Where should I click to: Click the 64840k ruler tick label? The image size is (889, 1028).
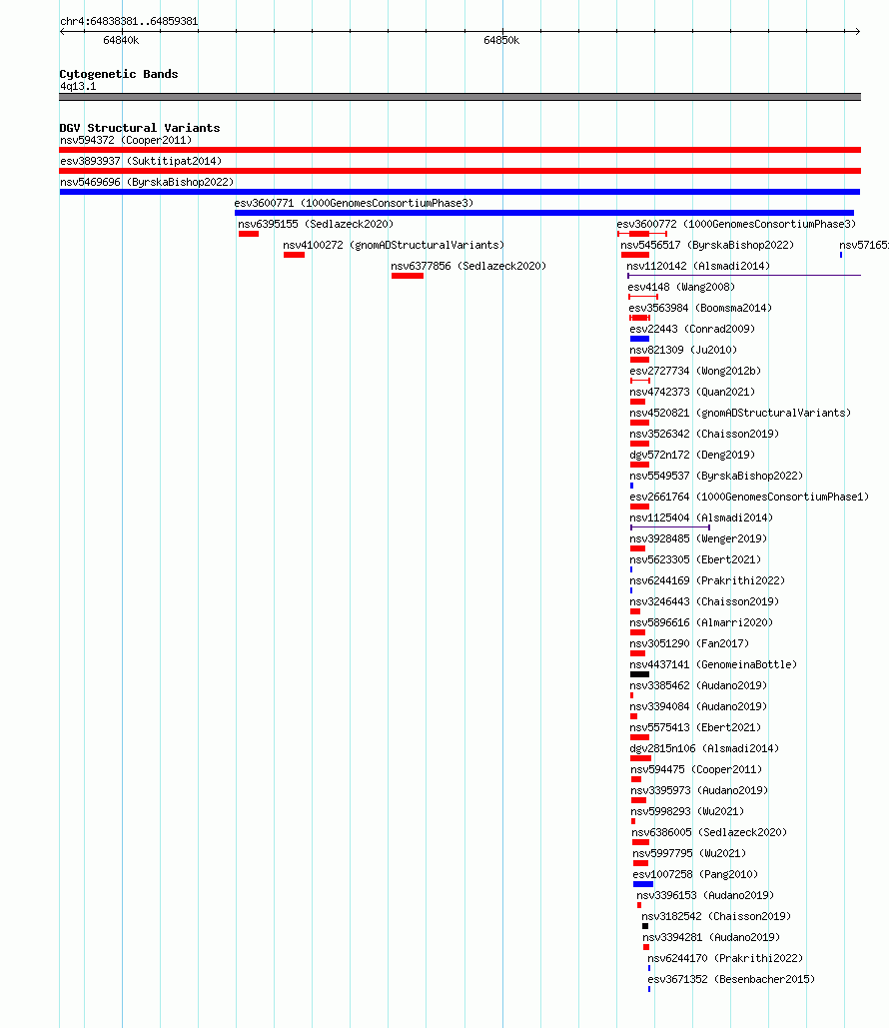(x=121, y=41)
